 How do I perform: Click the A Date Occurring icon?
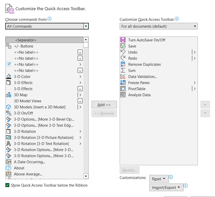[x=9, y=162]
